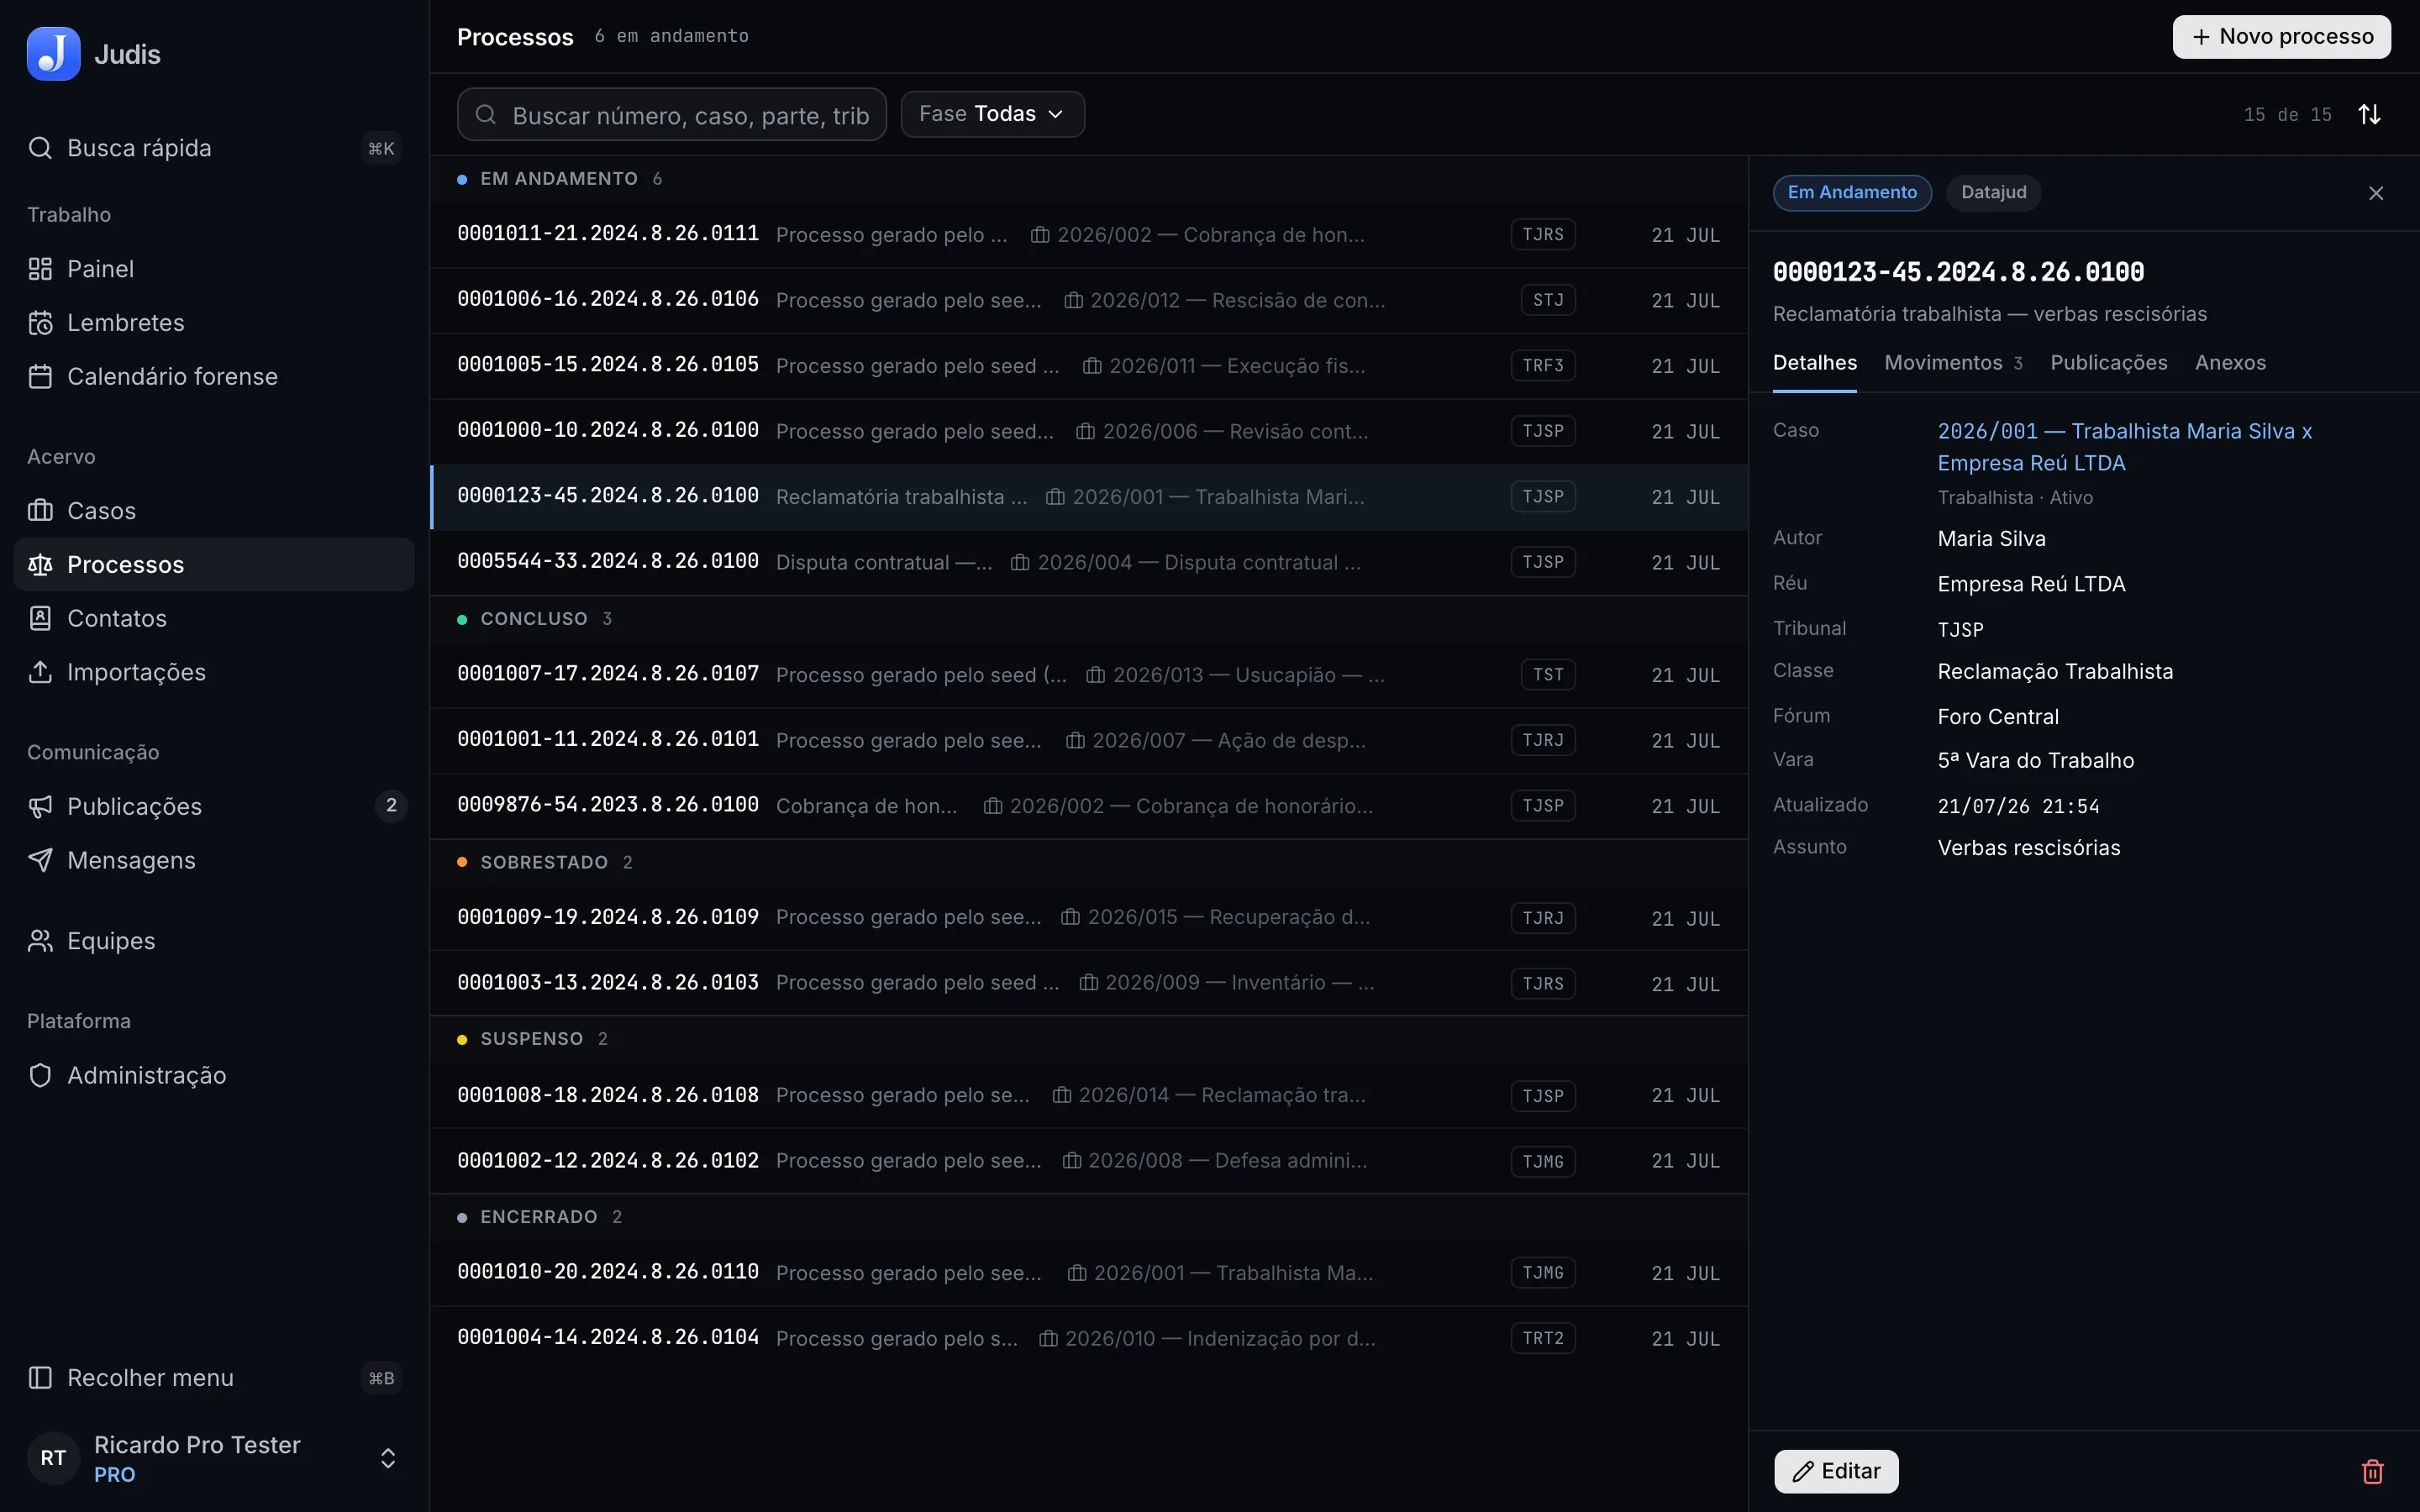Click the case icon in row 0001008-18

click(x=1062, y=1095)
